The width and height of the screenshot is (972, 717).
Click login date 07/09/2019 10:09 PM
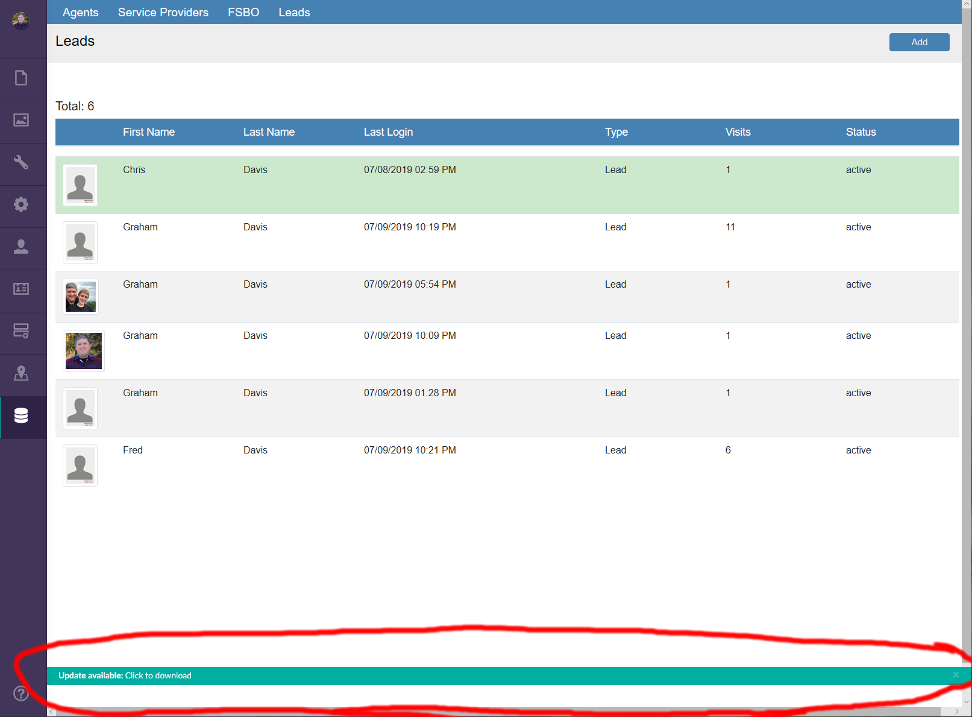click(x=410, y=335)
